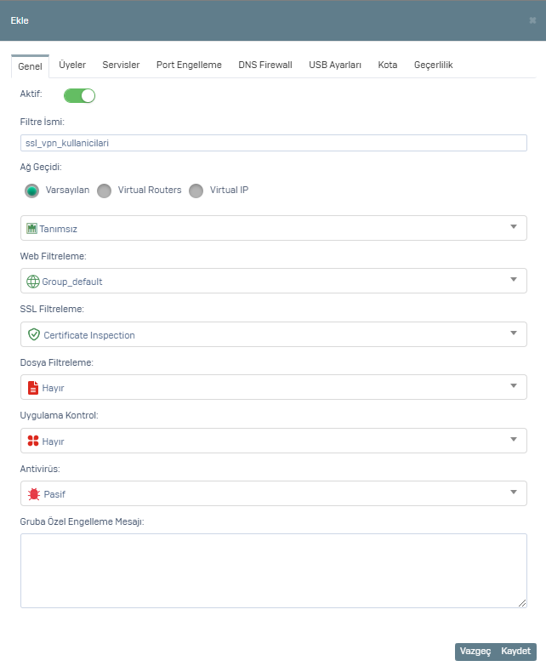
Task: Click the red apps icon under Uygulama Kontrol
Action: [33, 441]
